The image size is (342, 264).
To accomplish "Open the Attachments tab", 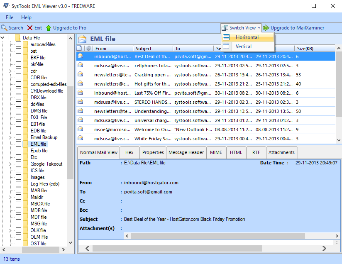I will click(281, 152).
